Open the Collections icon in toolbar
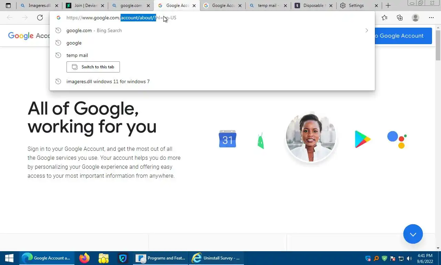The height and width of the screenshot is (265, 441). pos(400,18)
